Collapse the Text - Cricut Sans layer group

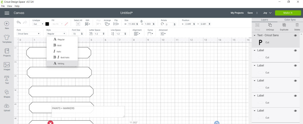tap(255, 35)
